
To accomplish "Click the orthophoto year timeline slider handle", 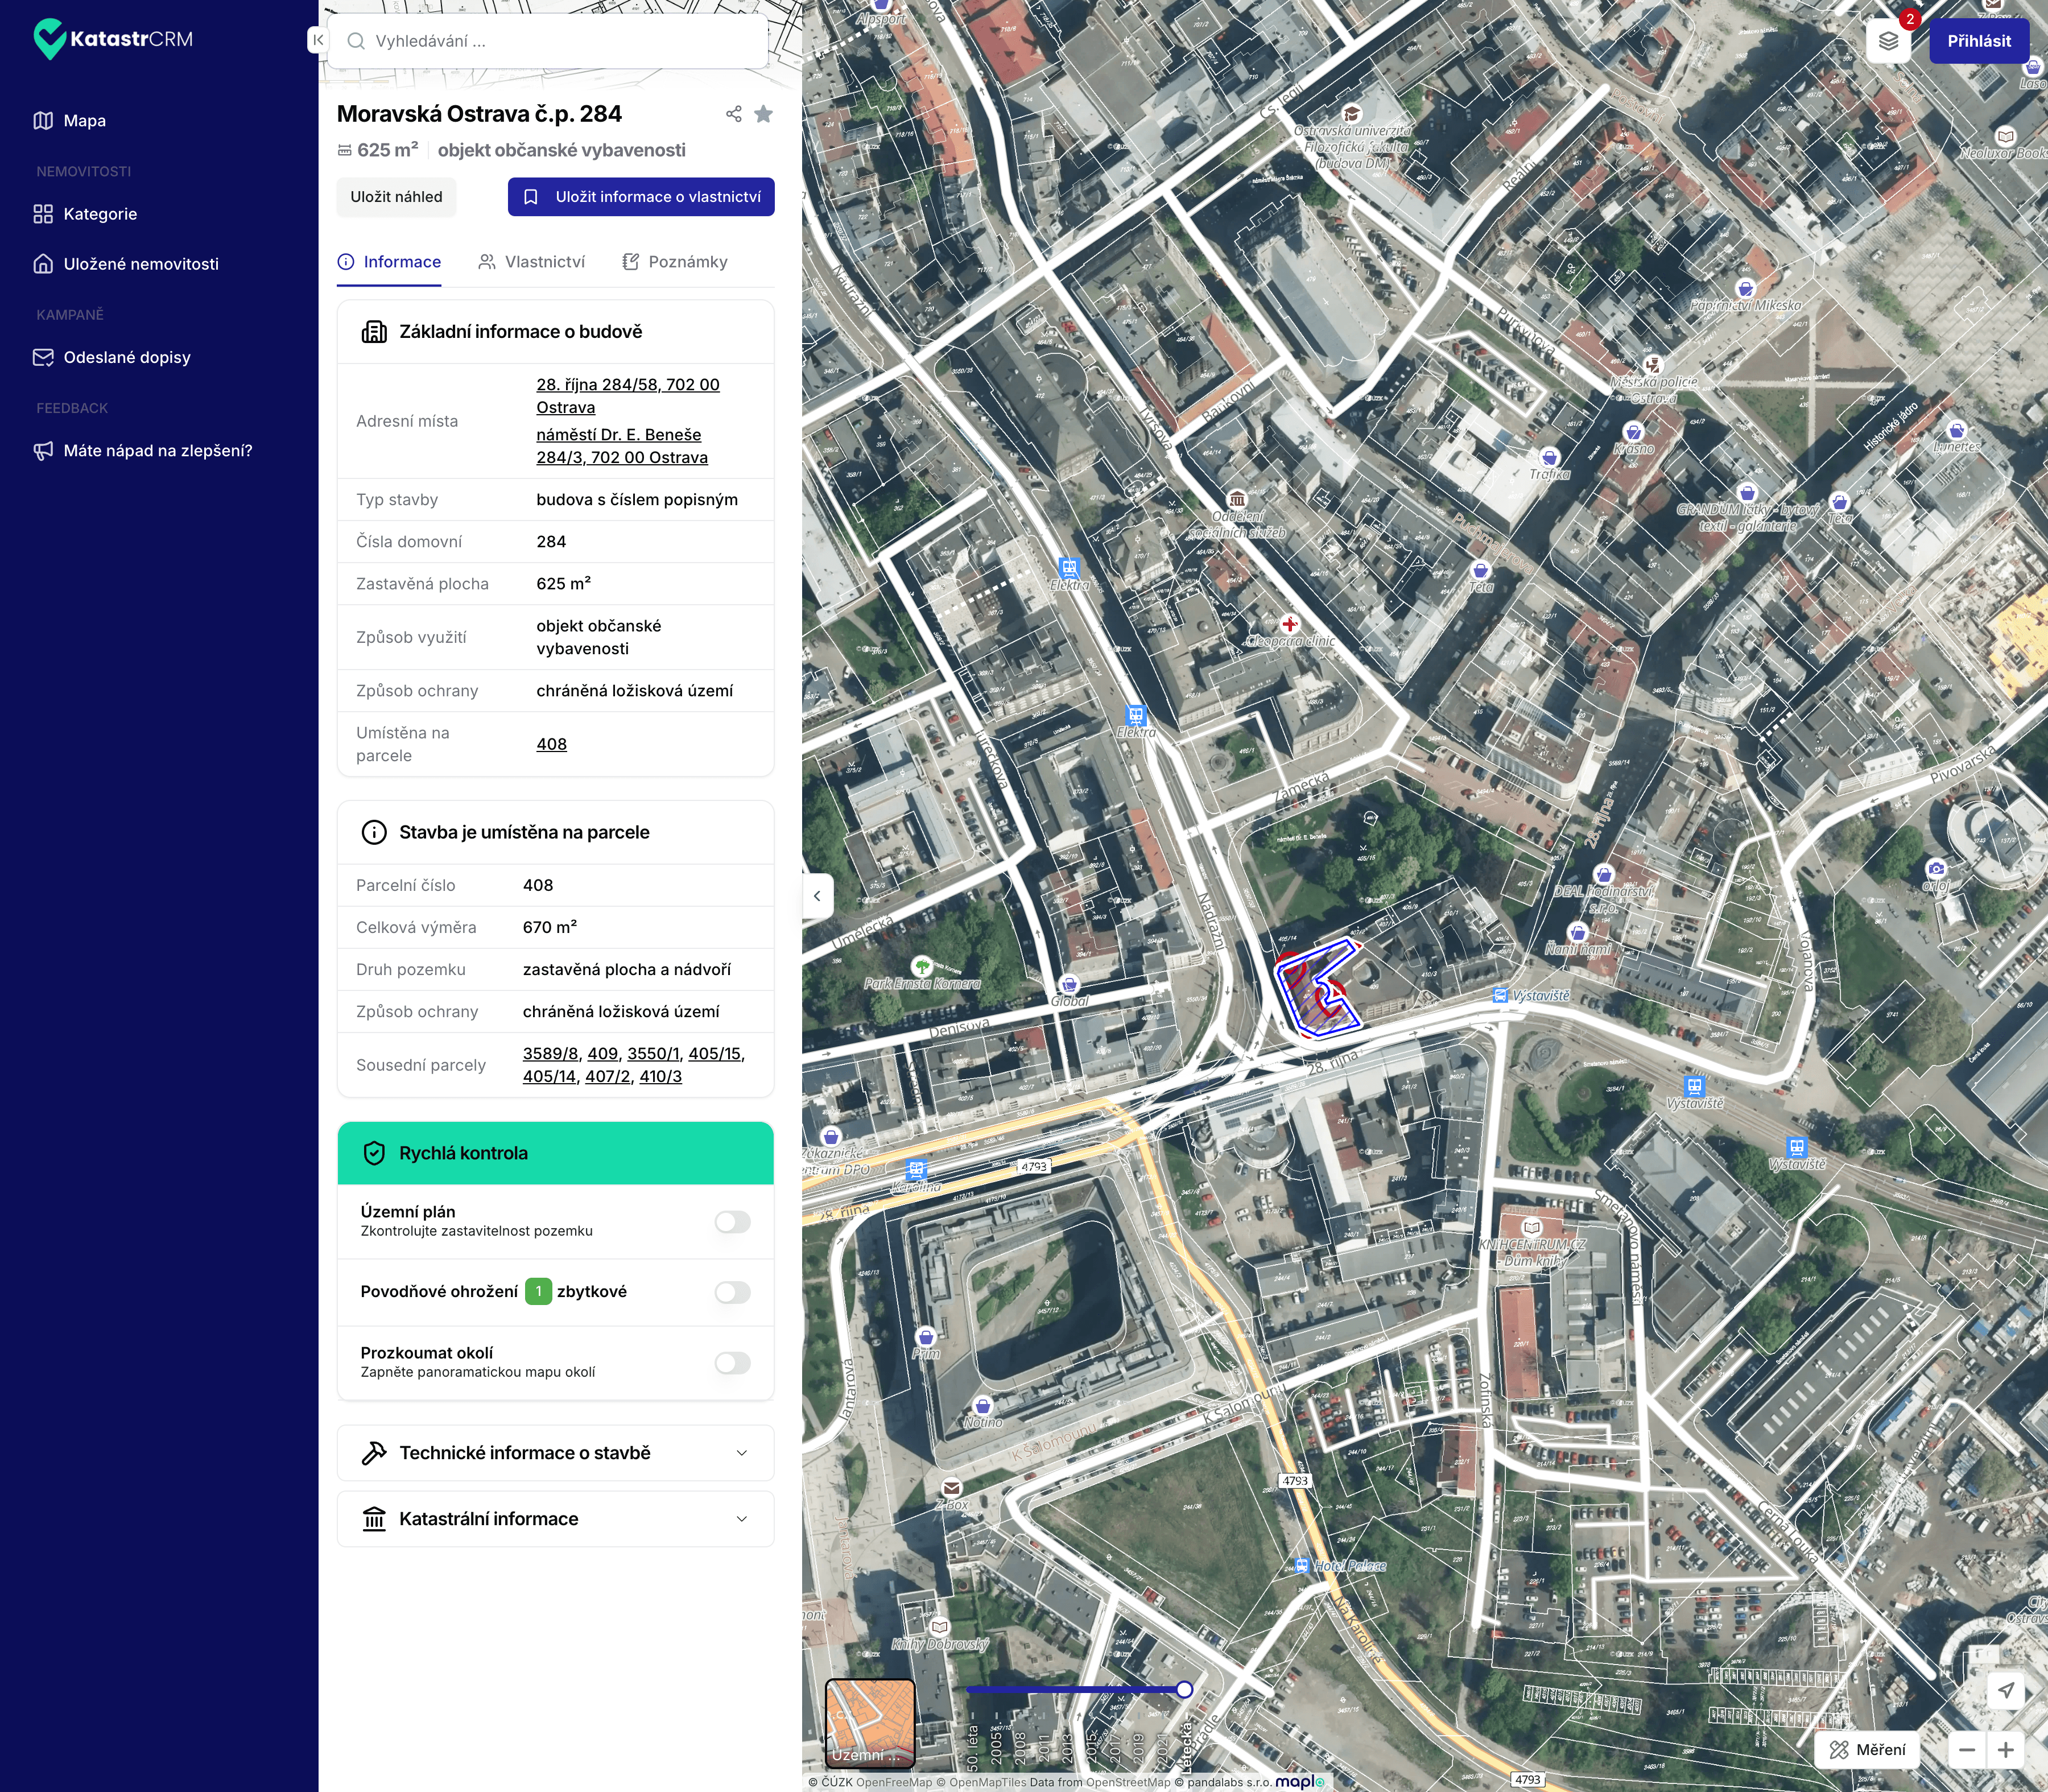I will [x=1184, y=1690].
